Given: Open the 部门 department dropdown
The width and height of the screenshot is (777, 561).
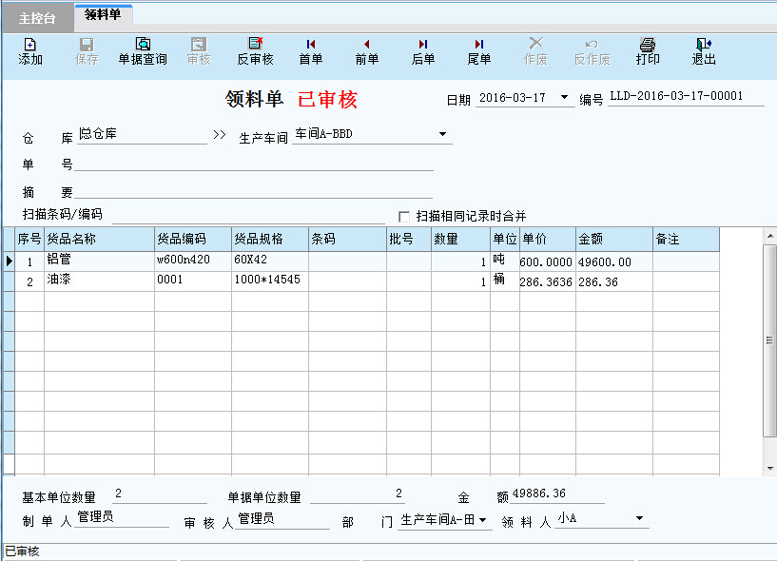Looking at the screenshot, I should point(482,520).
